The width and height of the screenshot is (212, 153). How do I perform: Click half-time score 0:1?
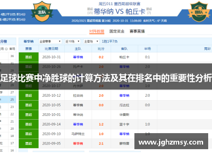click(x=148, y=57)
